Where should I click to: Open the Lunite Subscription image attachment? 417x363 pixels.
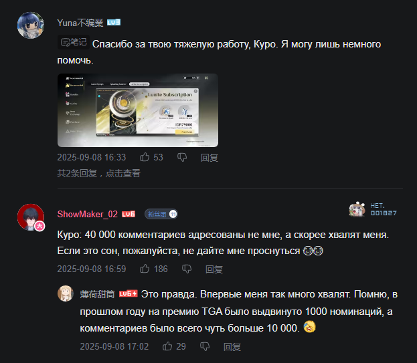tap(138, 110)
